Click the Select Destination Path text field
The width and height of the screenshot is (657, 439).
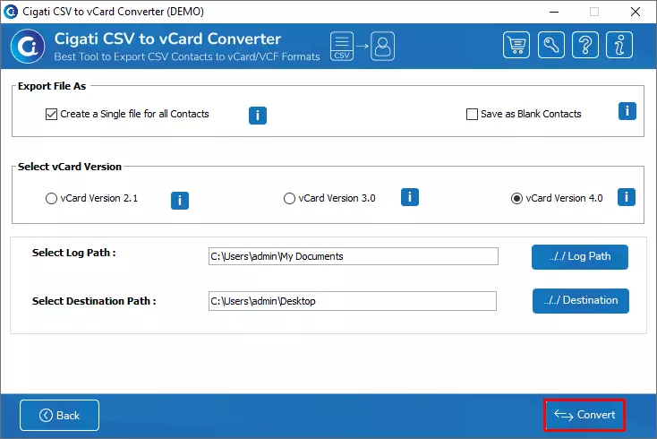[x=353, y=301]
